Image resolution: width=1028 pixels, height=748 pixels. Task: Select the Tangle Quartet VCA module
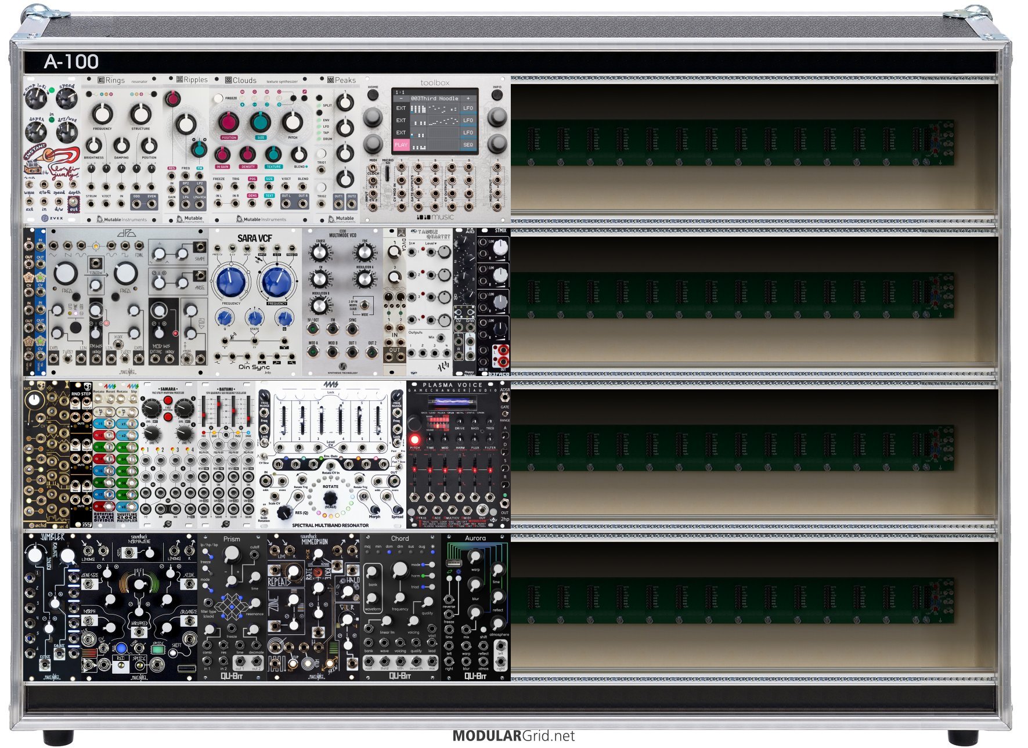click(x=430, y=302)
